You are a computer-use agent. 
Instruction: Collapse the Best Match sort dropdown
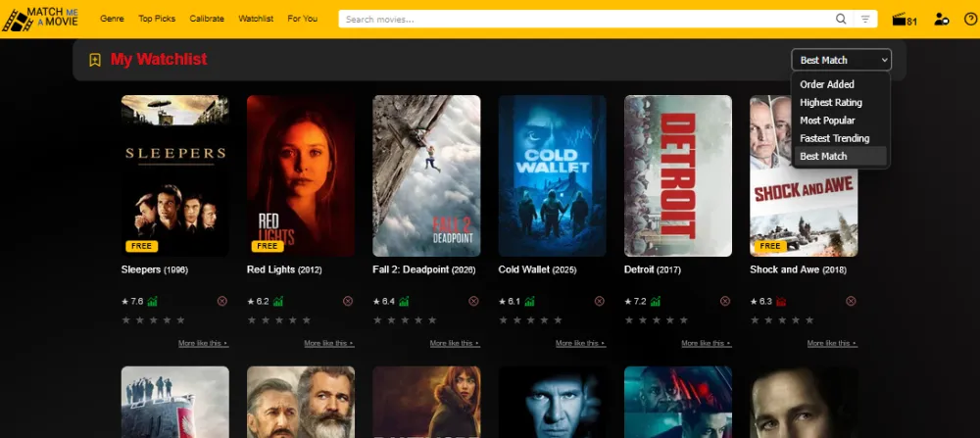click(841, 60)
